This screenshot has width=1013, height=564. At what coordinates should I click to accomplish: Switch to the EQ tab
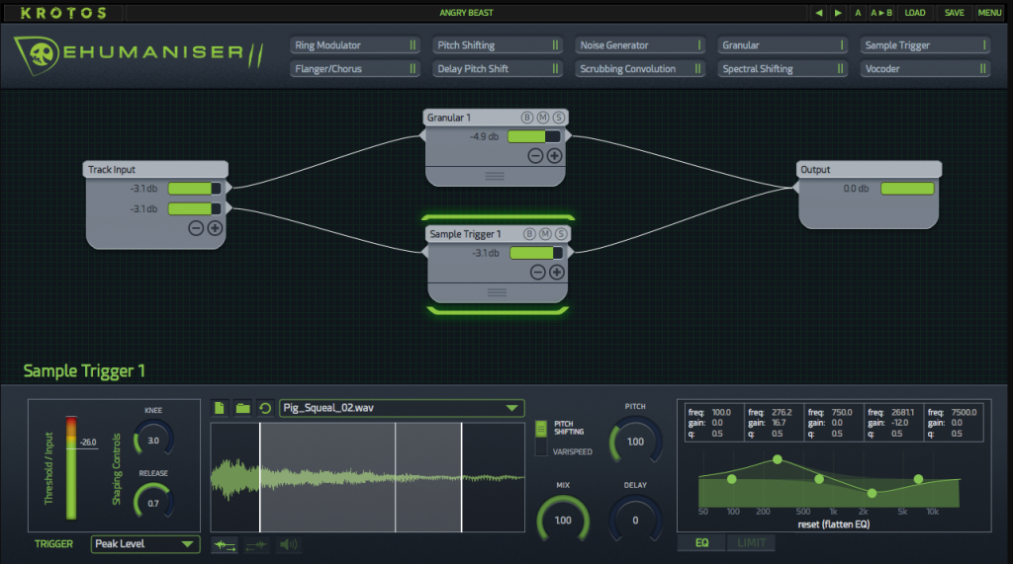click(x=701, y=542)
